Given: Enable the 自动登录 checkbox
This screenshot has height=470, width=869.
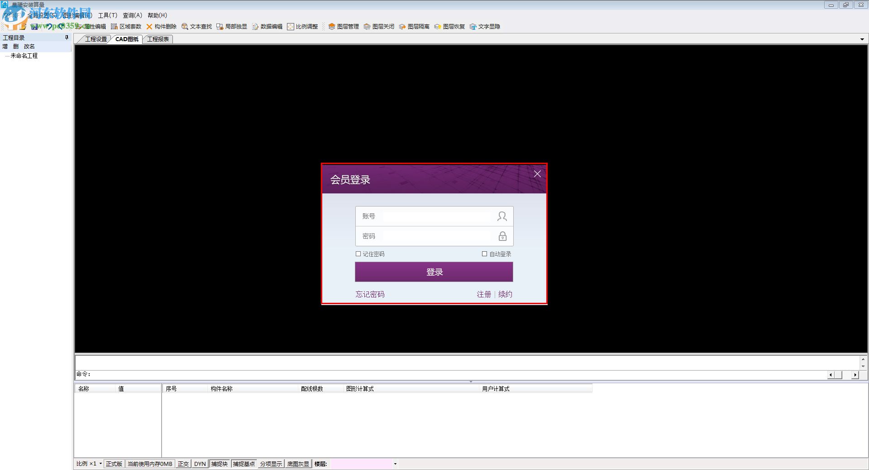Looking at the screenshot, I should tap(485, 254).
